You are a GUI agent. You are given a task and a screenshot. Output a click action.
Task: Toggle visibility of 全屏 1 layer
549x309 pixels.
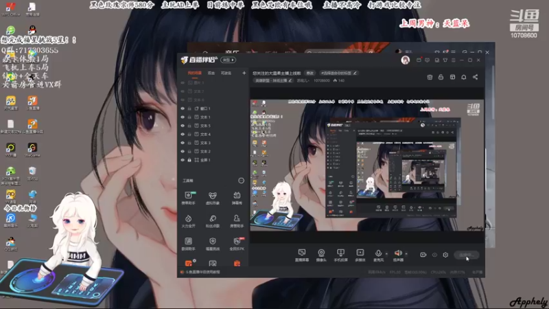[x=183, y=160]
